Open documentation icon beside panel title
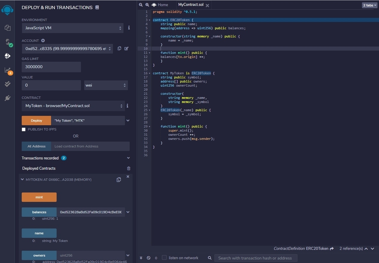The image size is (379, 263). tap(97, 7)
